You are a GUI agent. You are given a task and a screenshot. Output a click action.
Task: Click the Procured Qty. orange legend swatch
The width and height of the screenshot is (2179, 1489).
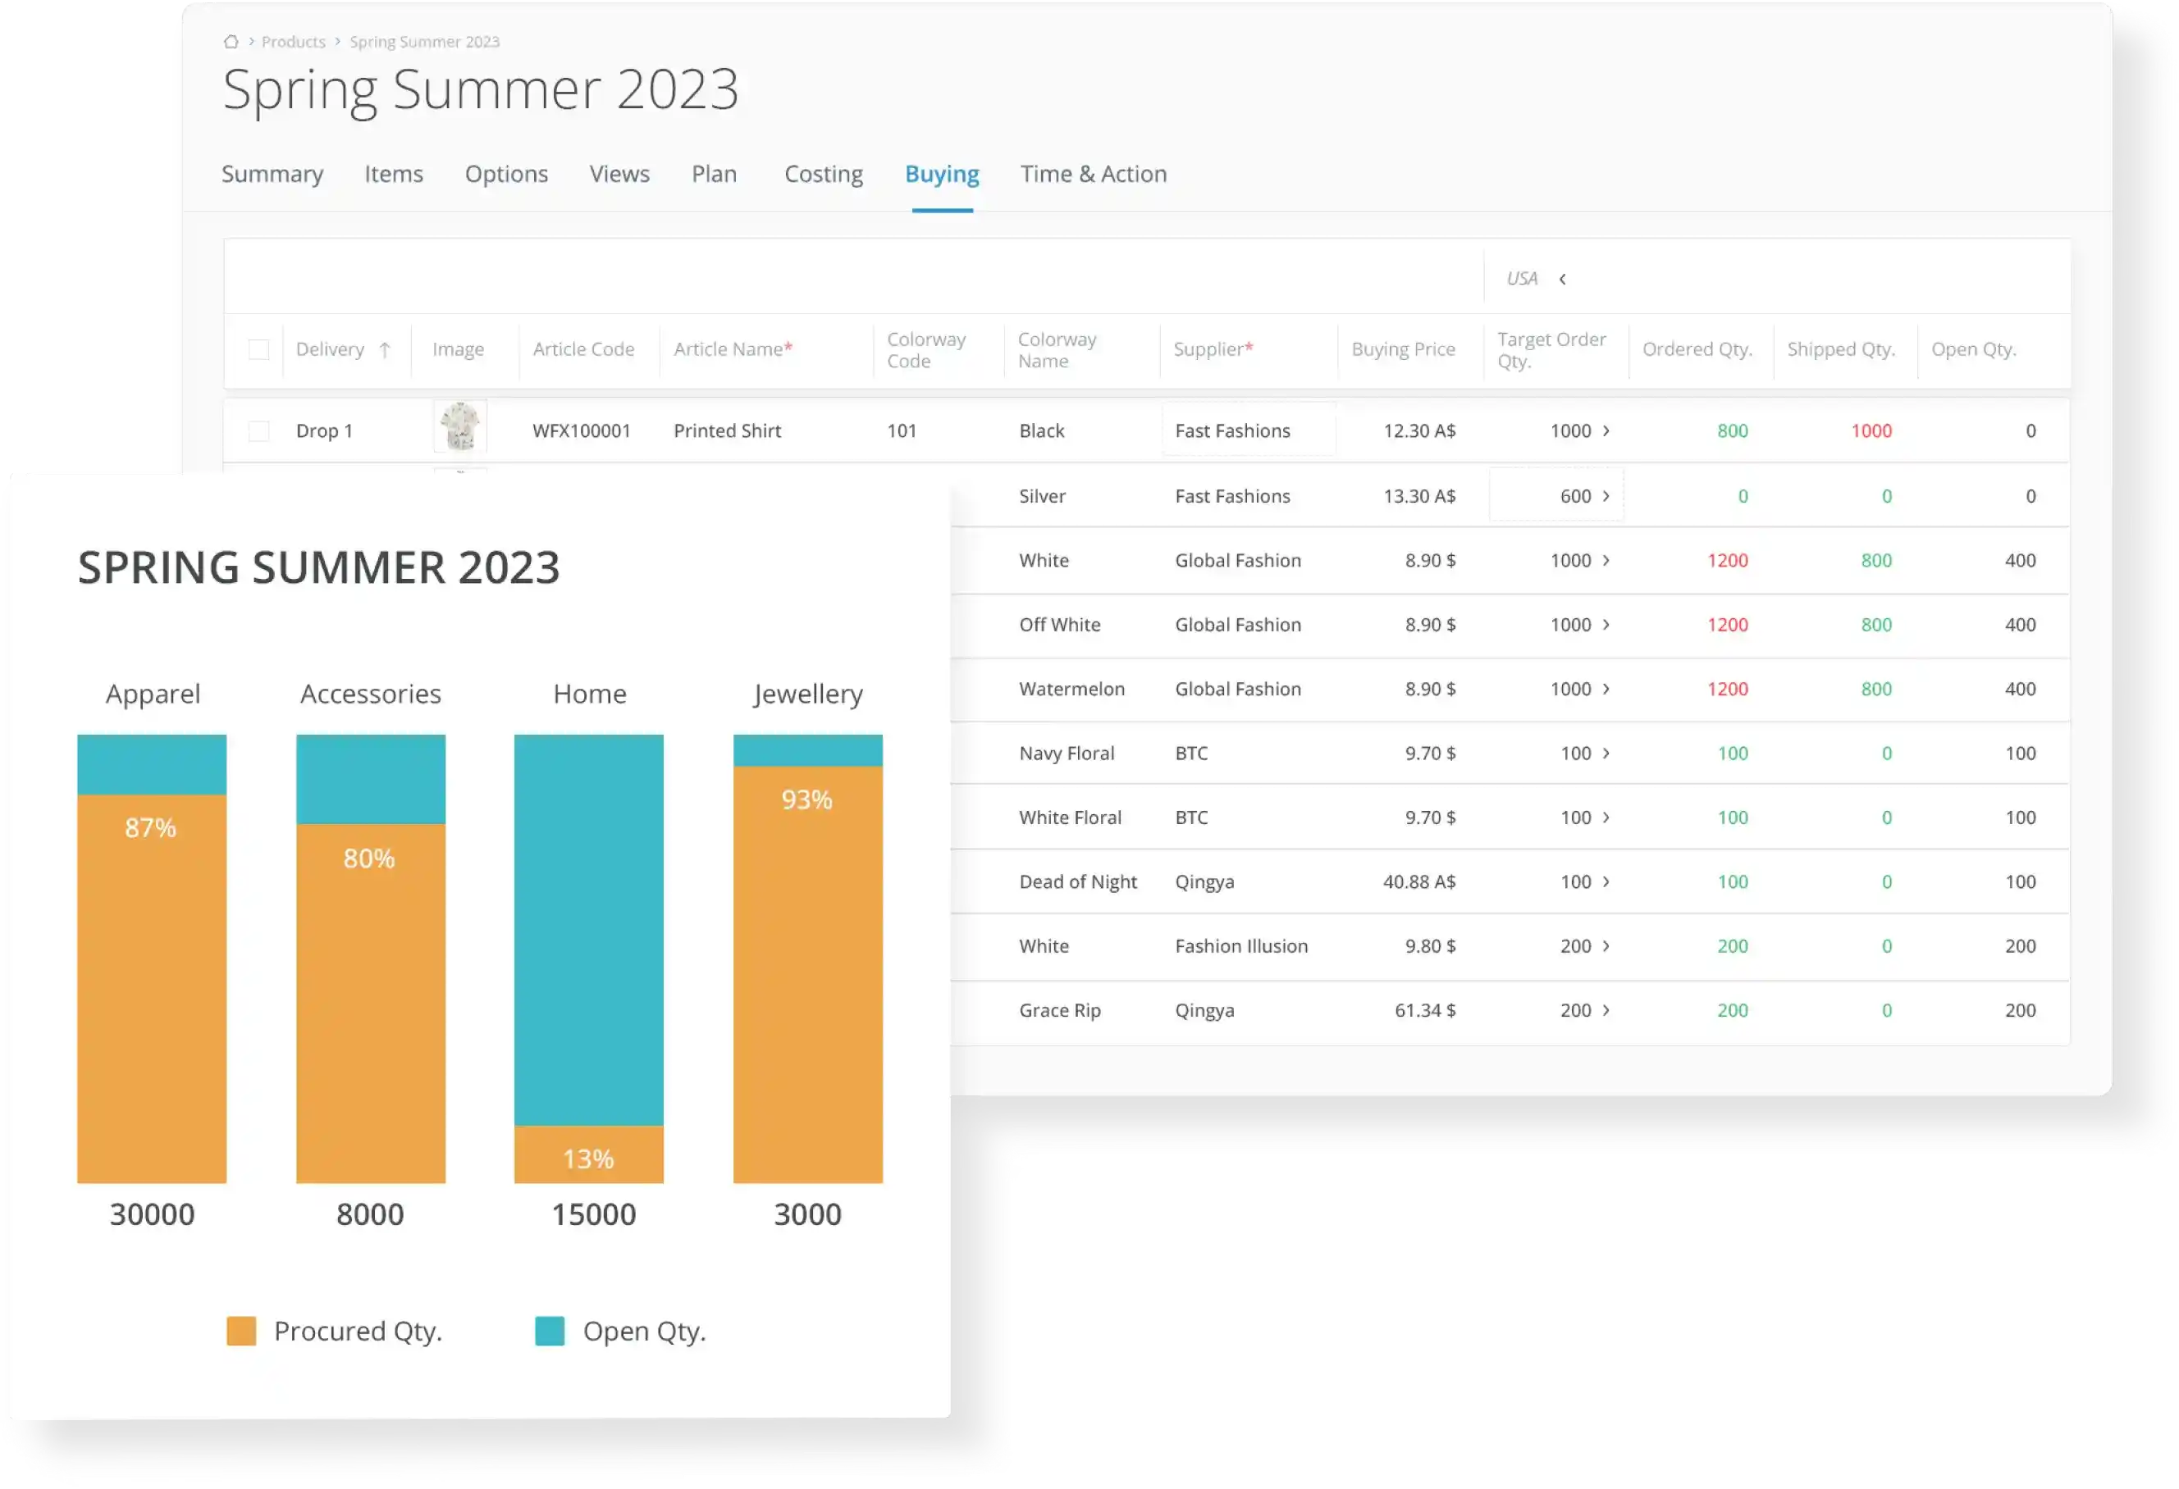pos(241,1332)
